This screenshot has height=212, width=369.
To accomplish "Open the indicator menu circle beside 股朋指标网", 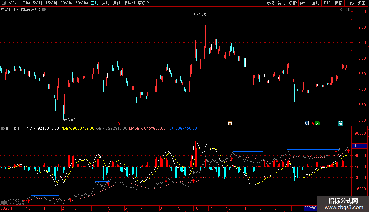I will click(x=3, y=129).
